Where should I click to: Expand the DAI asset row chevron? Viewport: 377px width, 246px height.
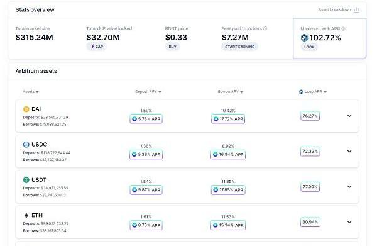pos(349,116)
